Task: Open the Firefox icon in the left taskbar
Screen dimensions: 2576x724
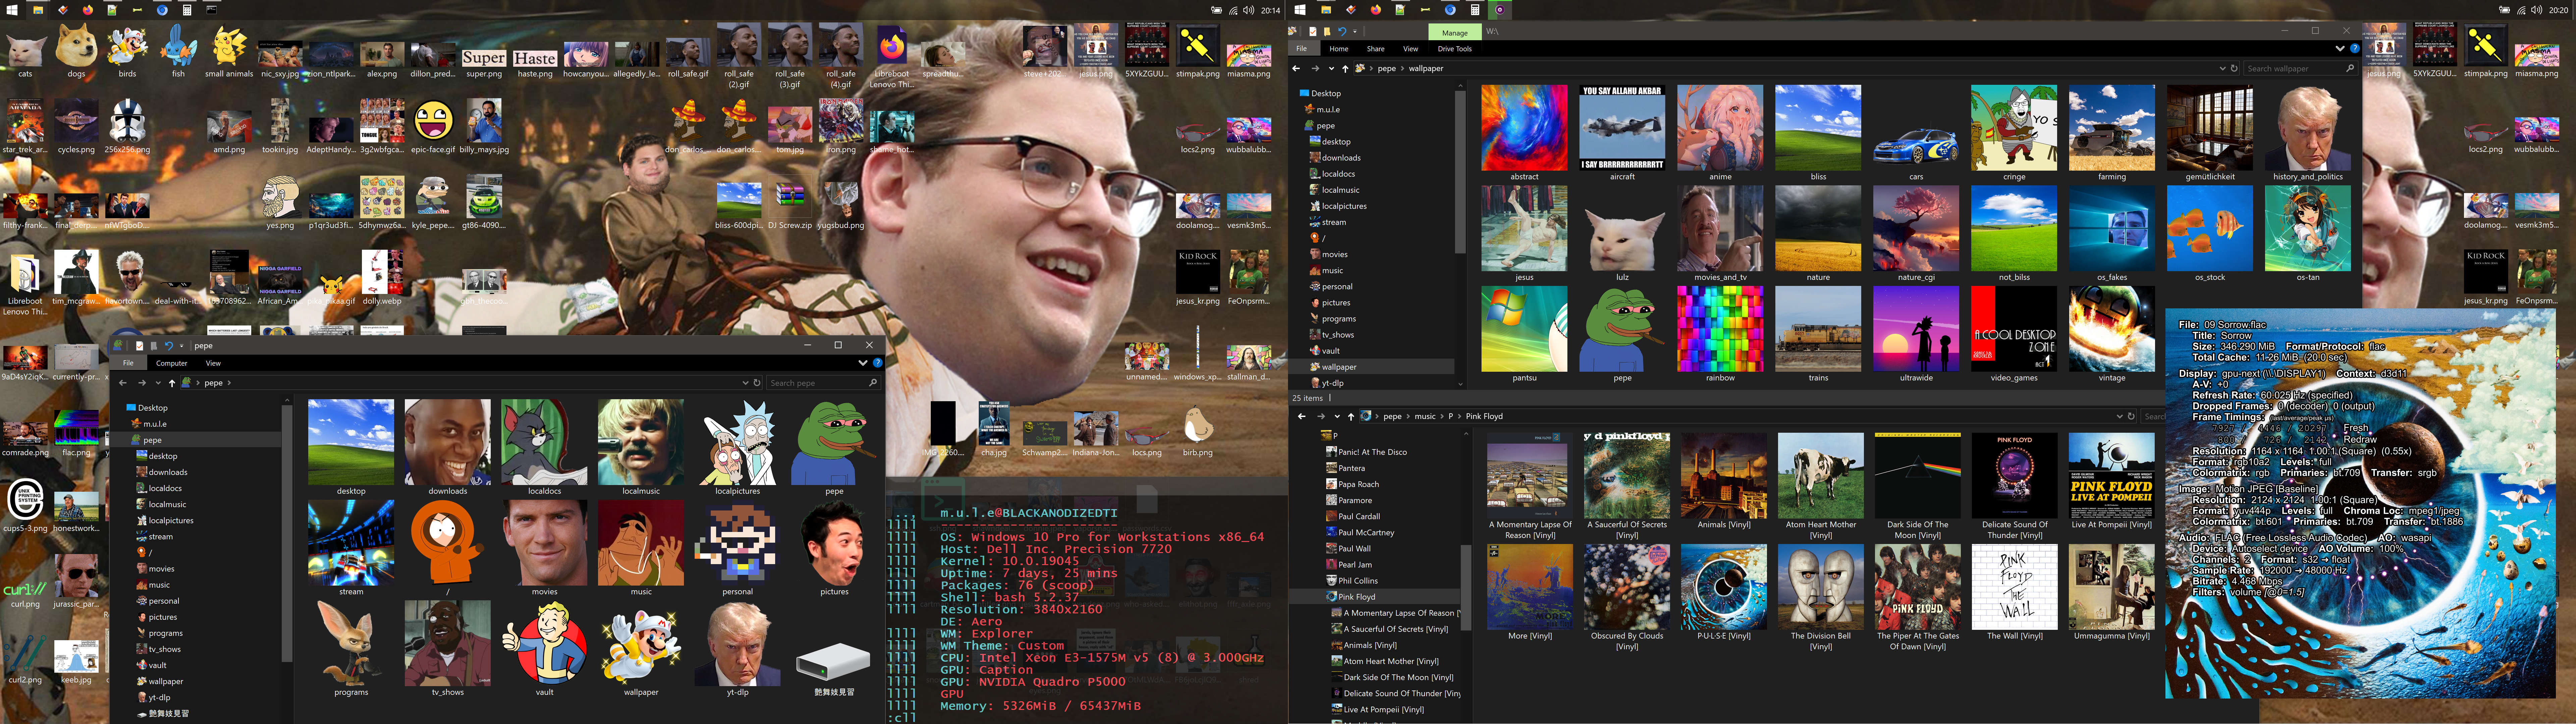Action: tap(88, 10)
